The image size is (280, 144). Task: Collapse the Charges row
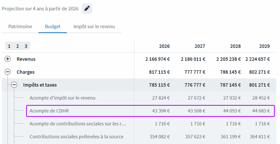8,72
